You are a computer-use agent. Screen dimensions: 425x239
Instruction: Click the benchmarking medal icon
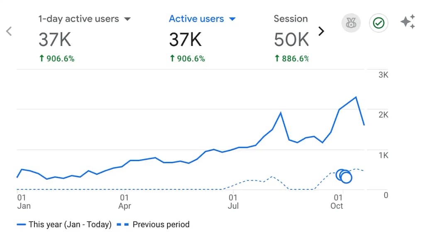[x=351, y=23]
